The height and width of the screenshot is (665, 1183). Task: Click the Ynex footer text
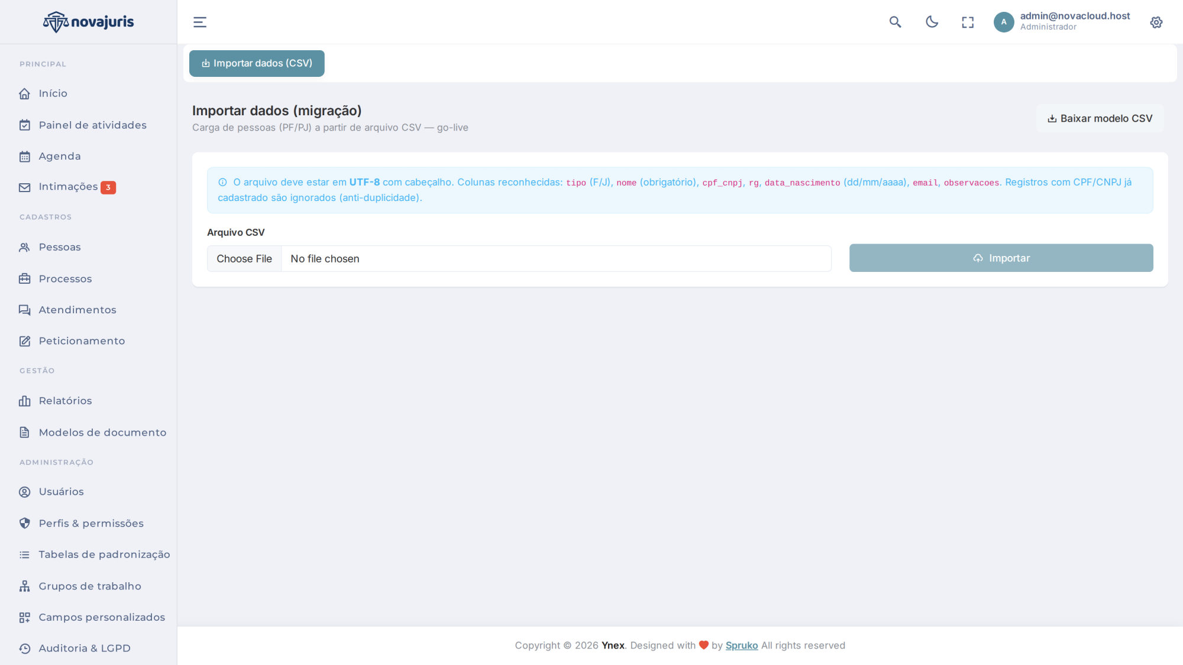pyautogui.click(x=613, y=645)
